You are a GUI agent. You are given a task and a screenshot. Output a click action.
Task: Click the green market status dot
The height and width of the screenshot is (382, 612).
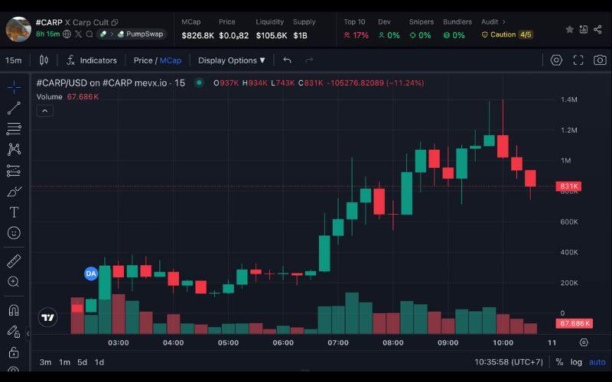tap(199, 83)
